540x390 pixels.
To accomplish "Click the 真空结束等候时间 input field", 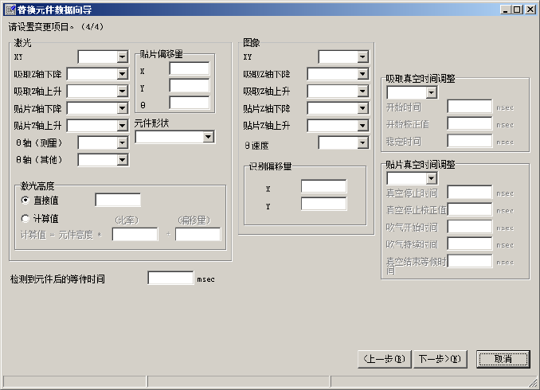I will 470,261.
